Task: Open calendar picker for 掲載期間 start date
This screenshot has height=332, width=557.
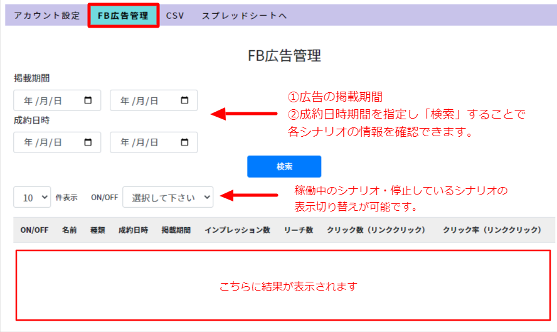Action: point(88,100)
